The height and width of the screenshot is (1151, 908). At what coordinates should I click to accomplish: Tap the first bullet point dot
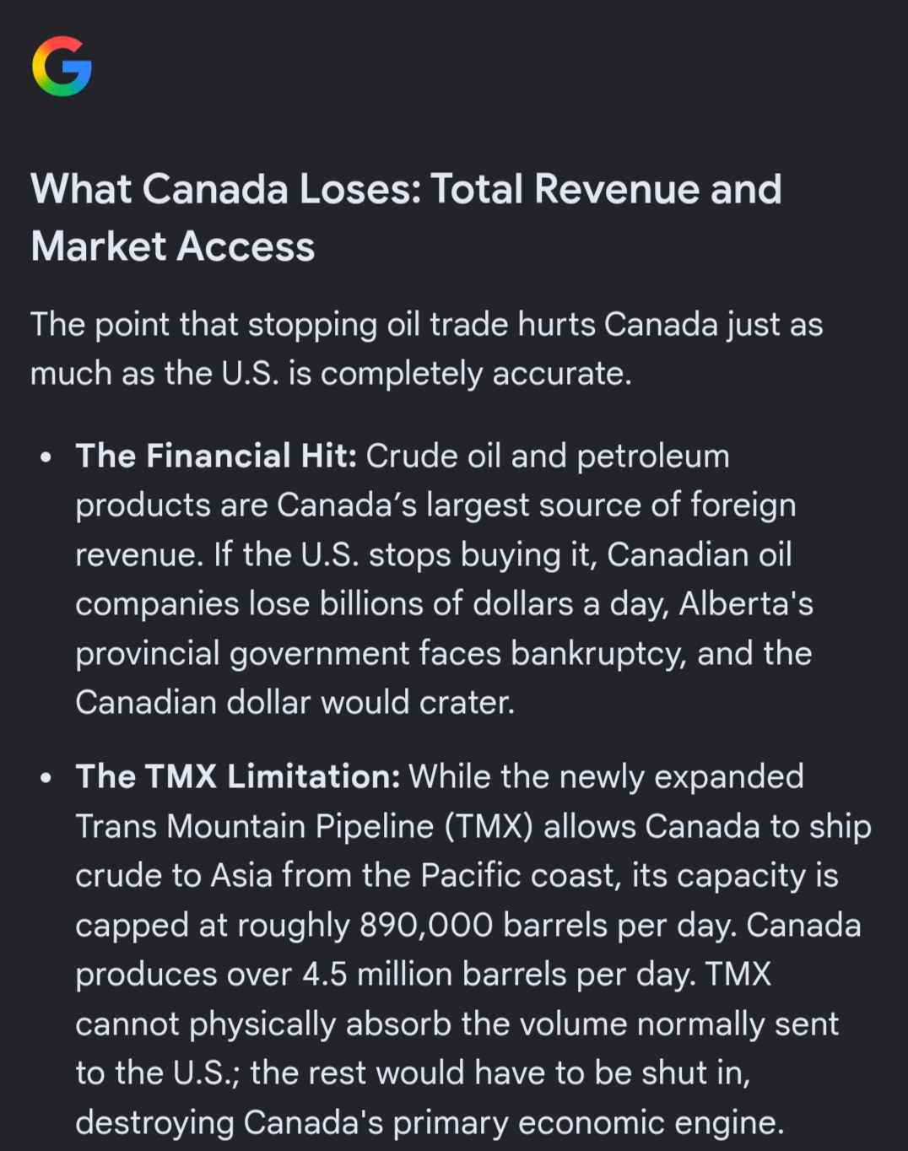coord(46,457)
